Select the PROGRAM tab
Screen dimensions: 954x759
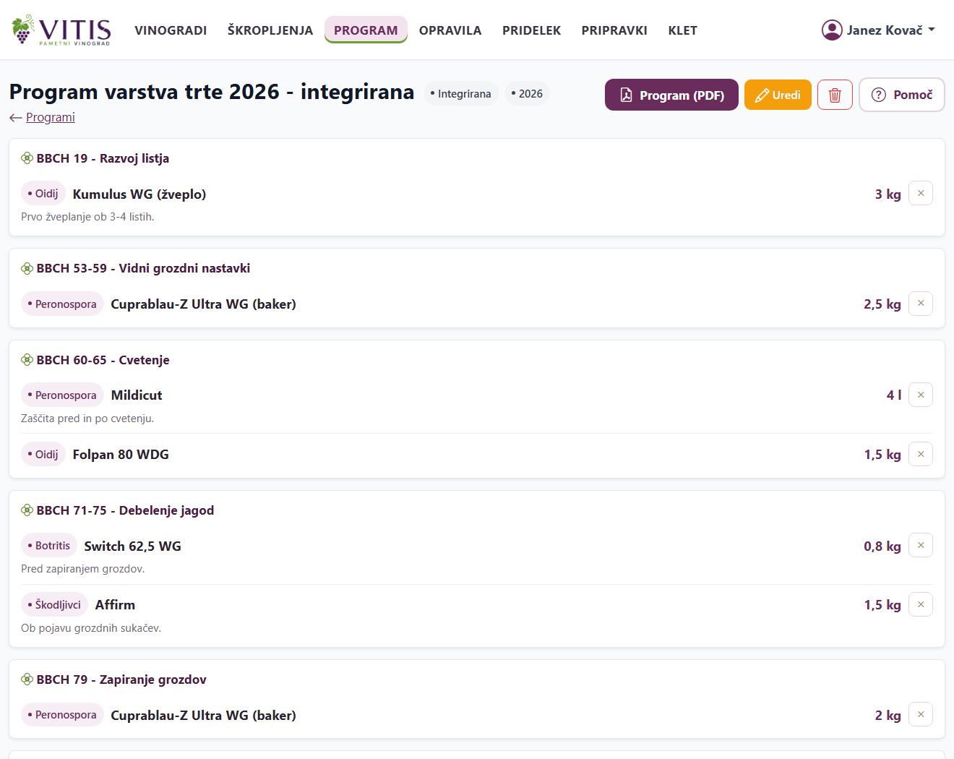tap(366, 30)
